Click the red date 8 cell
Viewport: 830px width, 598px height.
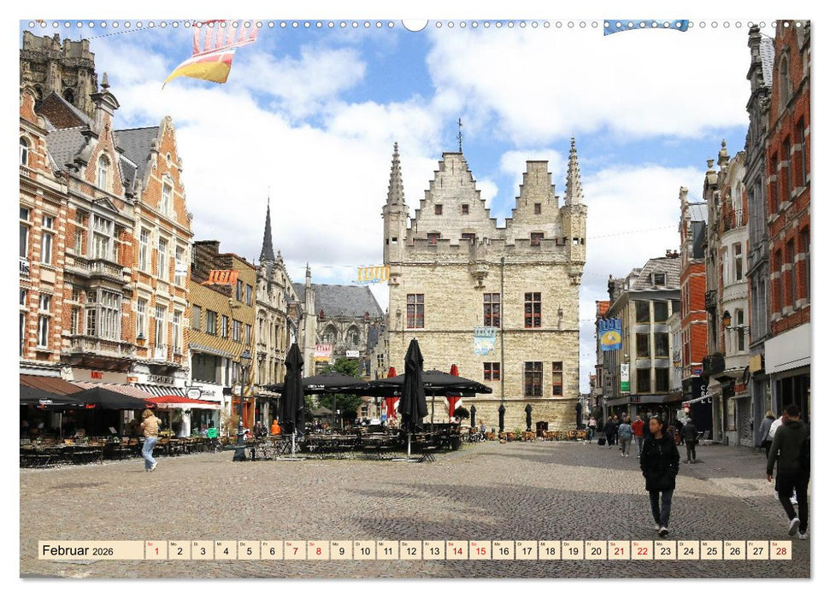tap(318, 553)
